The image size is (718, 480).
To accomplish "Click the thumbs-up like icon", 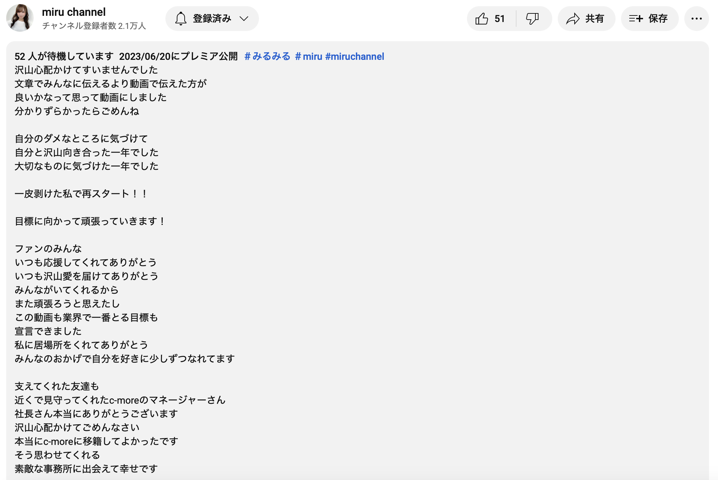I will (482, 19).
